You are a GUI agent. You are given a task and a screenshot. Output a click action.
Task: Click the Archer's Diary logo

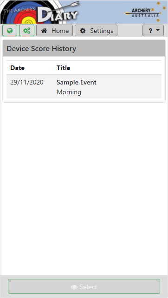pyautogui.click(x=41, y=12)
